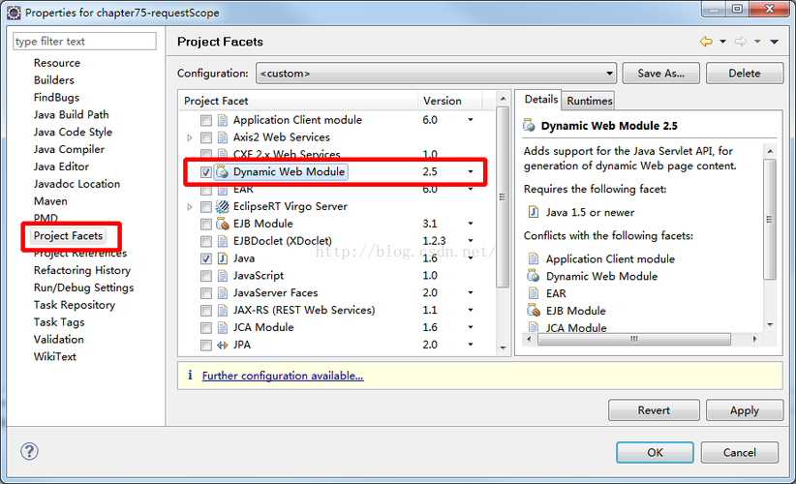The image size is (796, 484).
Task: Click the JPA facet icon
Action: (222, 345)
